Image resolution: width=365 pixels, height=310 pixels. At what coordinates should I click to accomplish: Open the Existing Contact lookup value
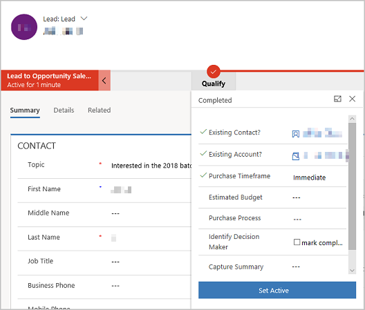click(322, 133)
